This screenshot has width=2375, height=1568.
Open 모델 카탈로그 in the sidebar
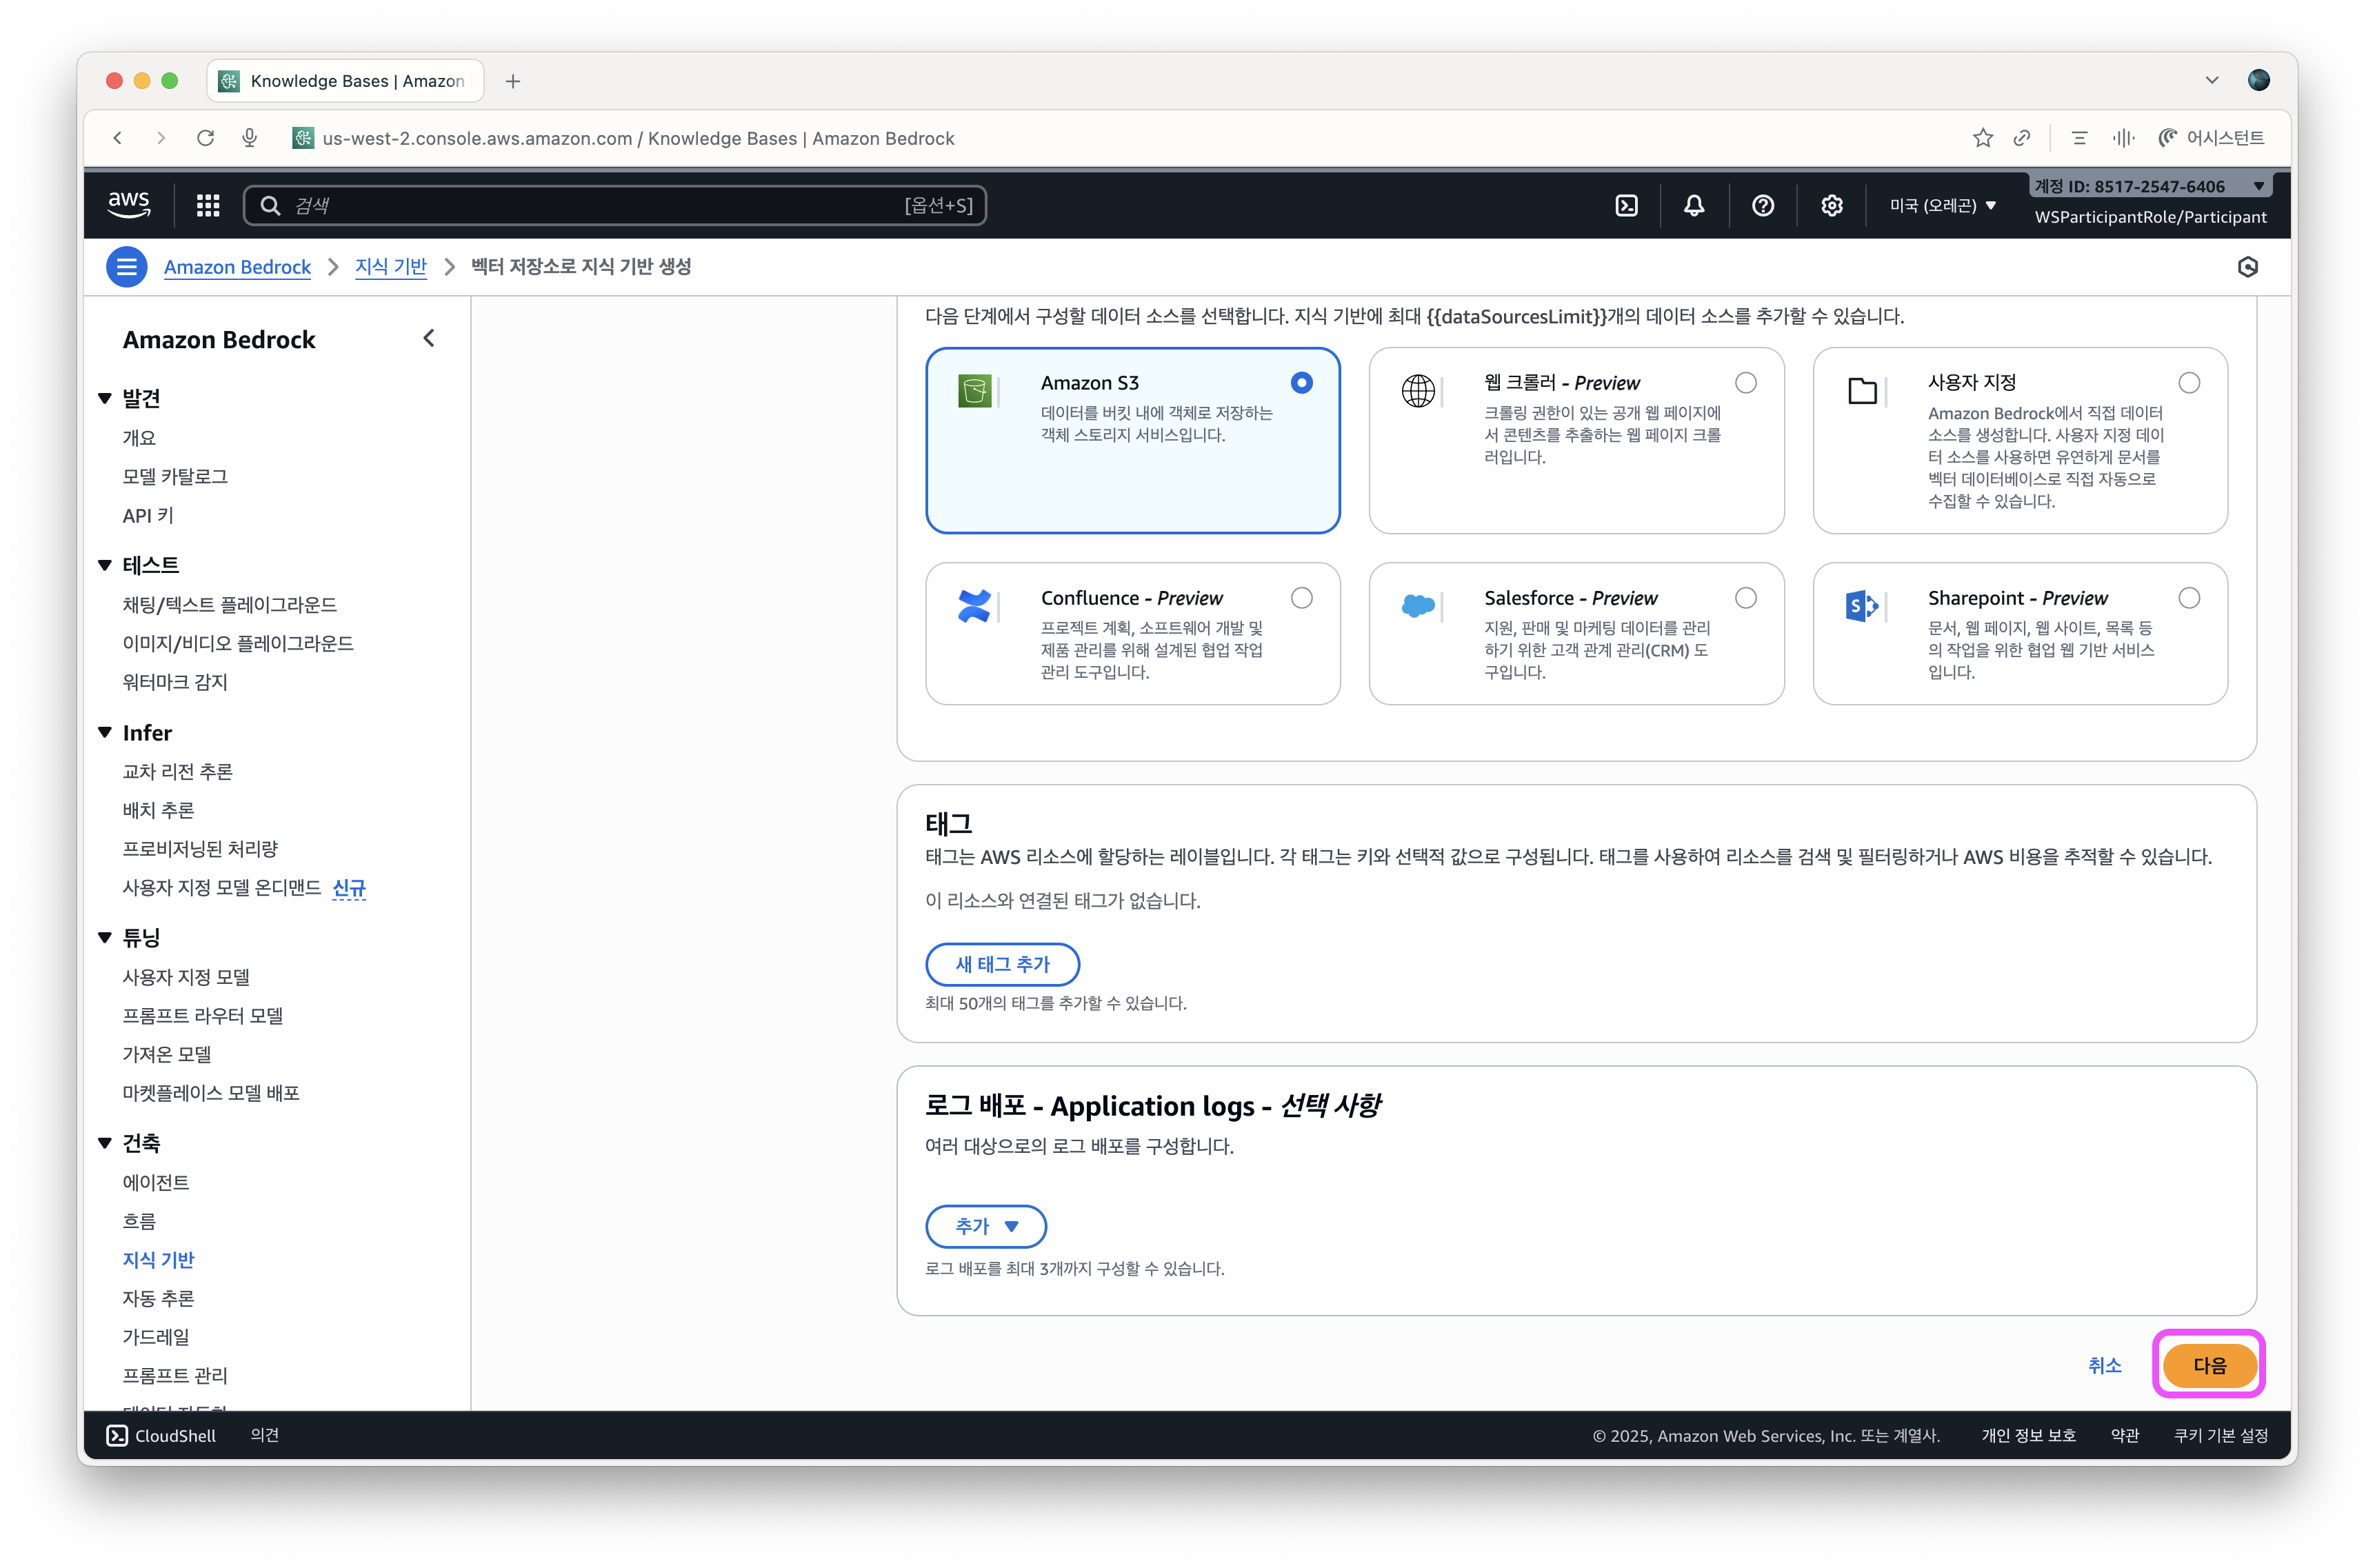175,477
